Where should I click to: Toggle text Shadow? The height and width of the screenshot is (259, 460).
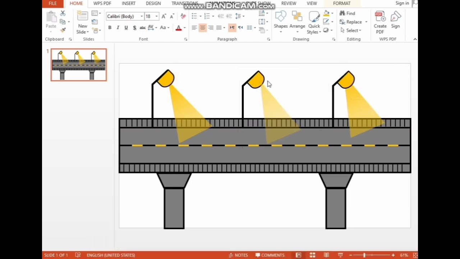[134, 28]
